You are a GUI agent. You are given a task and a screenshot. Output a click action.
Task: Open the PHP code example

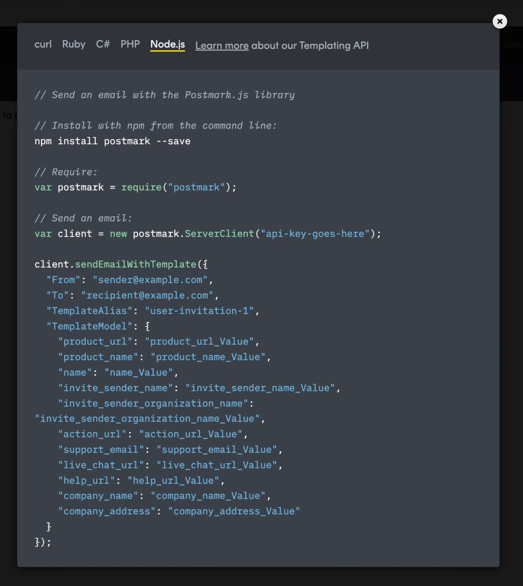point(130,44)
